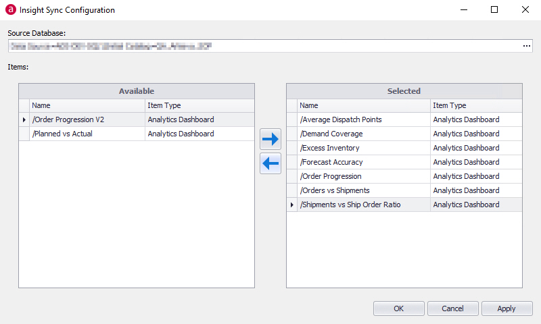
Task: Close the Insight Sync Configuration dialog
Action: 525,9
